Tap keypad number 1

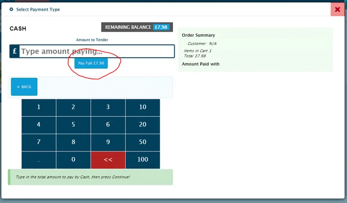click(x=39, y=107)
